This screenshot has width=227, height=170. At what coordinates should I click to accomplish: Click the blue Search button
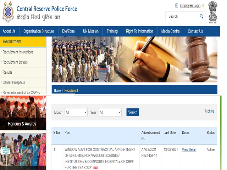[x=133, y=112]
